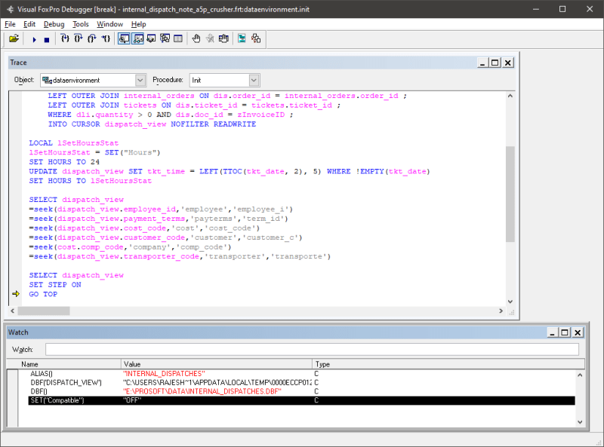Maximize the Trace window
Viewport: 604px width, 447px height.
tap(495, 63)
